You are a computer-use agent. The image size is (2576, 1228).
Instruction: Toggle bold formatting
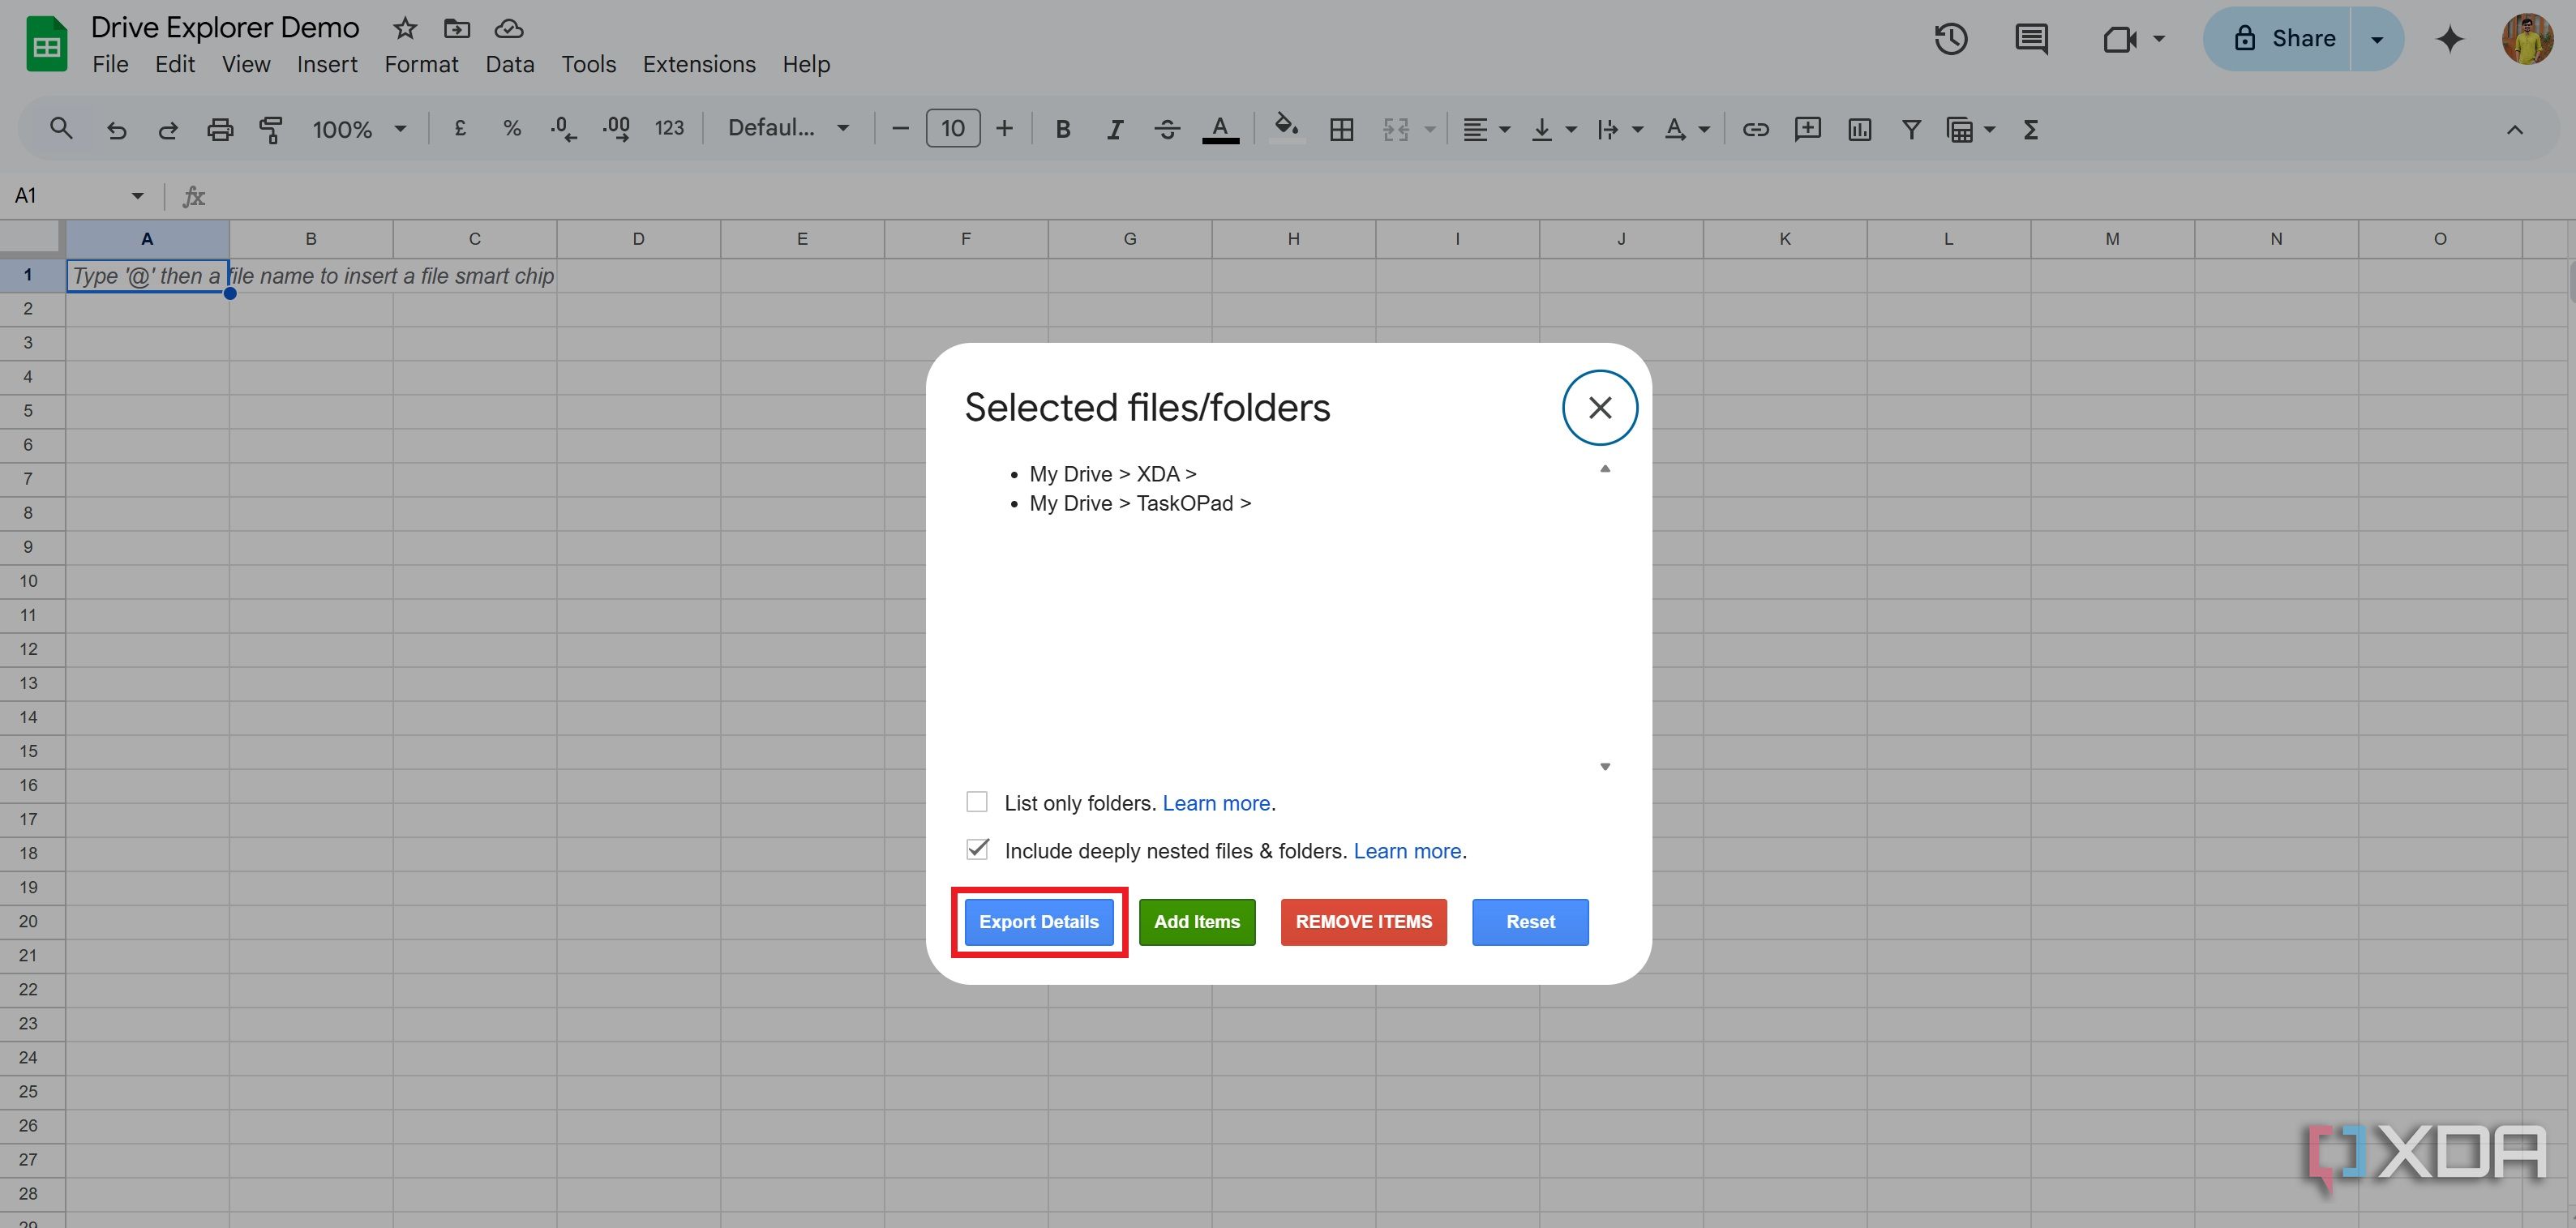1063,129
